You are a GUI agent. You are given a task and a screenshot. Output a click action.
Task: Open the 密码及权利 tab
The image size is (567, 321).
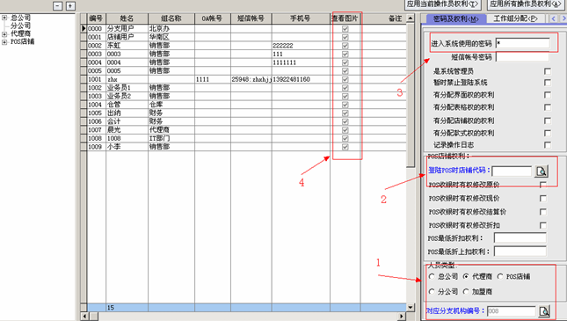click(456, 18)
